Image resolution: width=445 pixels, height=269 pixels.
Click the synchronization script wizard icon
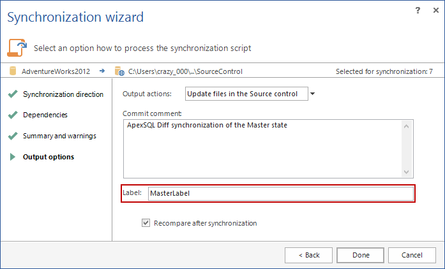(x=17, y=48)
